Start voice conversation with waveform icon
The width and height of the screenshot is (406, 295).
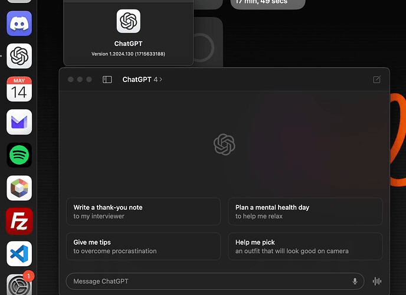point(377,281)
